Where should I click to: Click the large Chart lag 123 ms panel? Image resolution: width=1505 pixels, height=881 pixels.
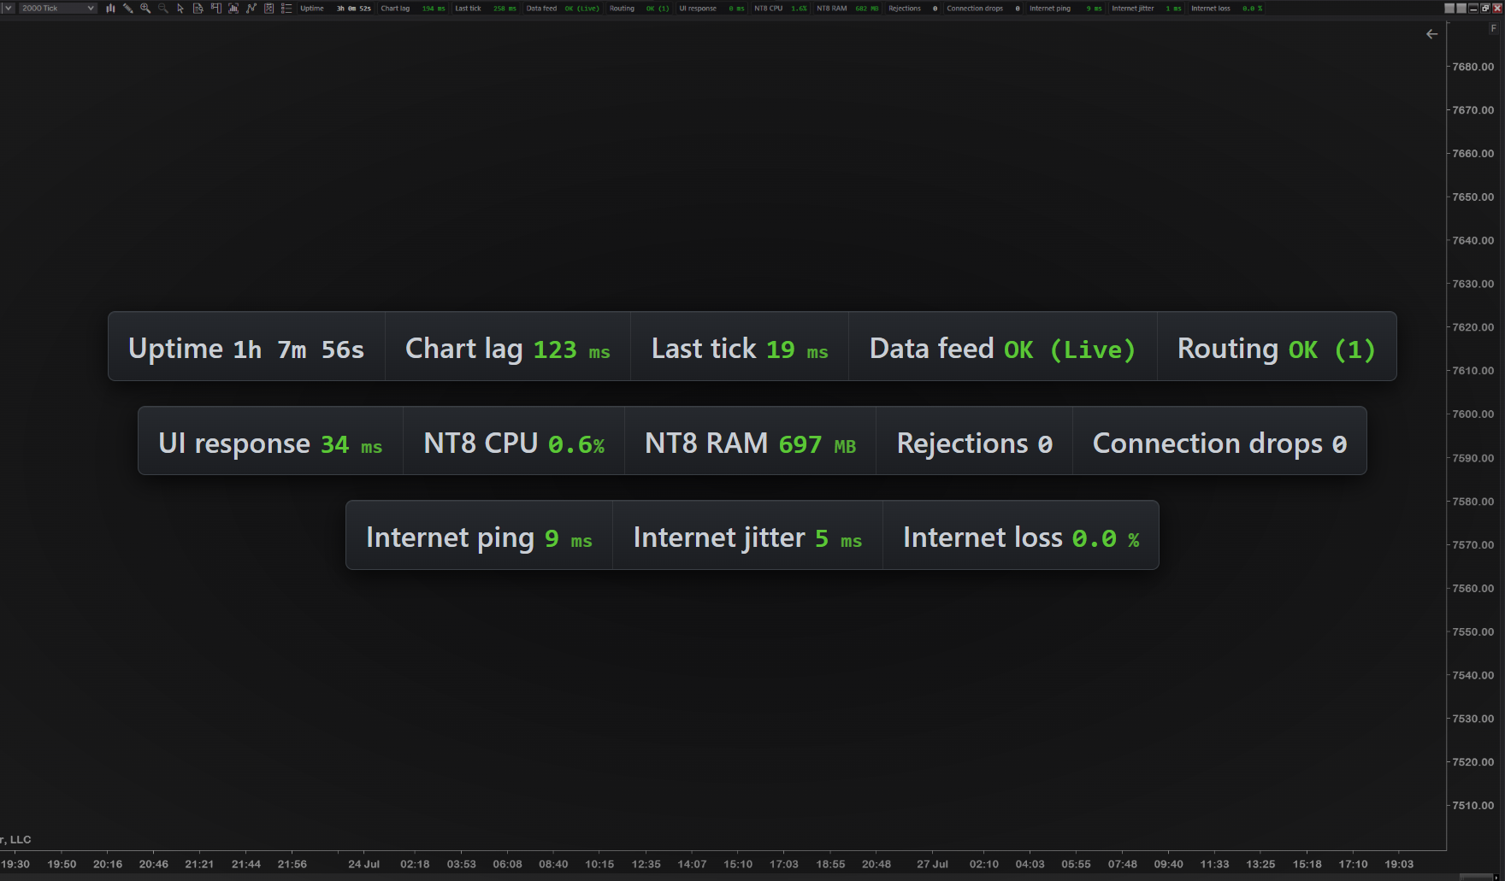tap(508, 347)
